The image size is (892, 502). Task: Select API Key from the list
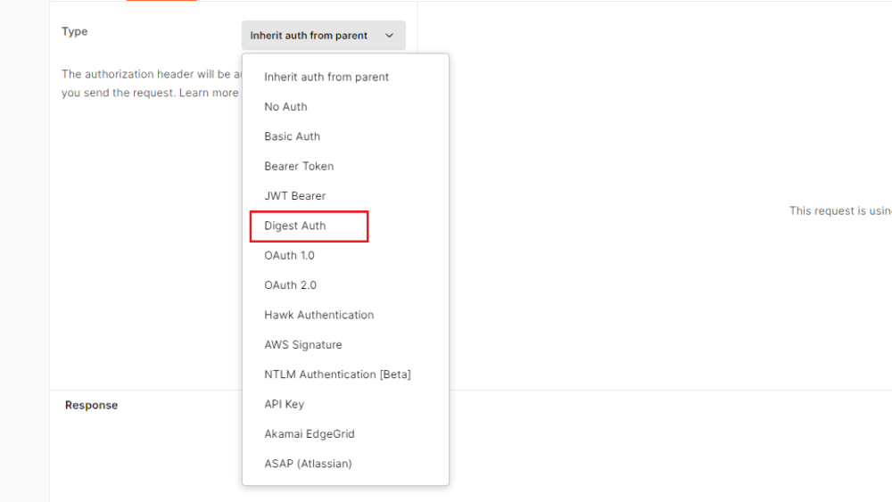point(284,404)
